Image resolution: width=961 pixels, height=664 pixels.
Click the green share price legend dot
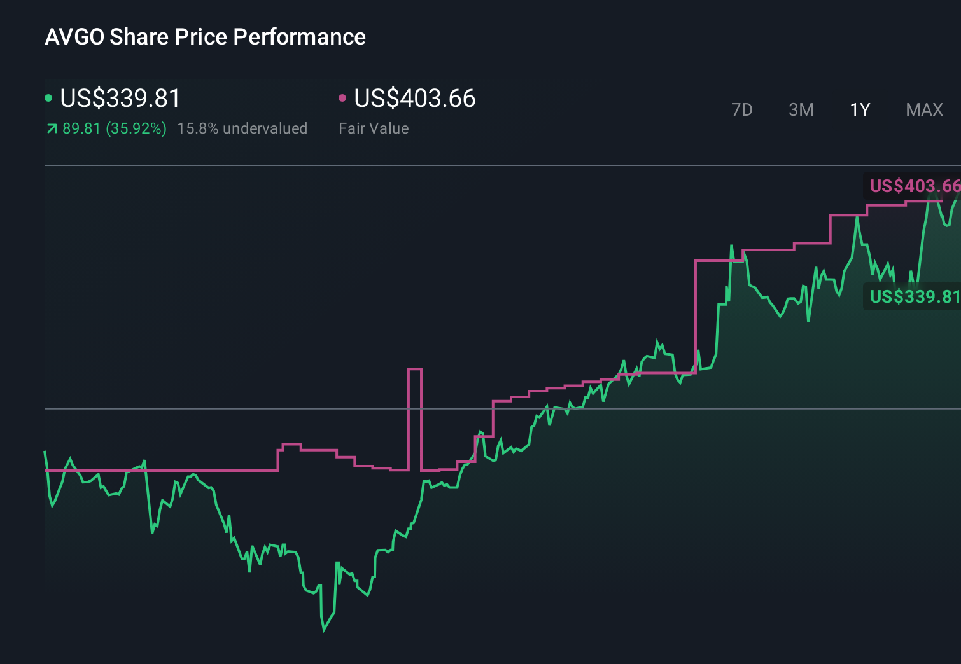pyautogui.click(x=49, y=98)
